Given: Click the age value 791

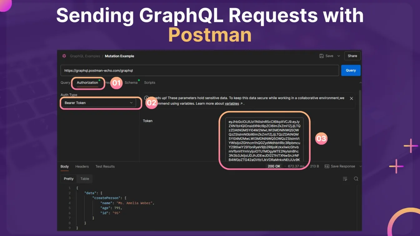Looking at the screenshot, I should 117,208.
